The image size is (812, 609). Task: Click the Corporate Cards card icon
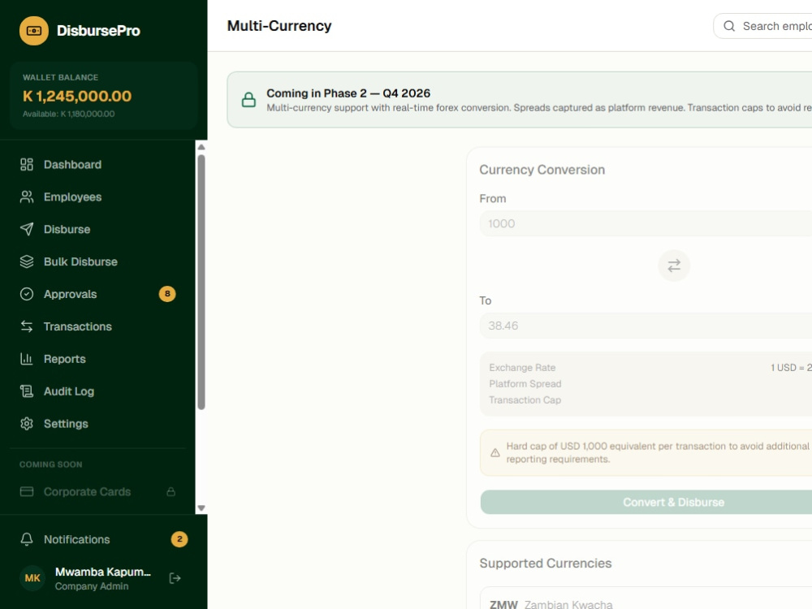(27, 491)
